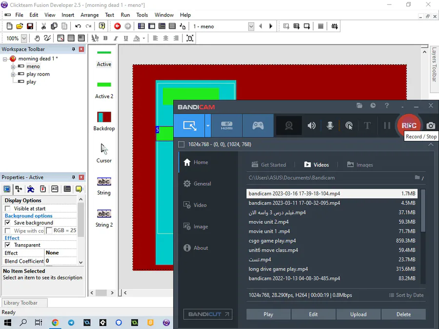Click the Upload button in Bandicam

pyautogui.click(x=359, y=314)
